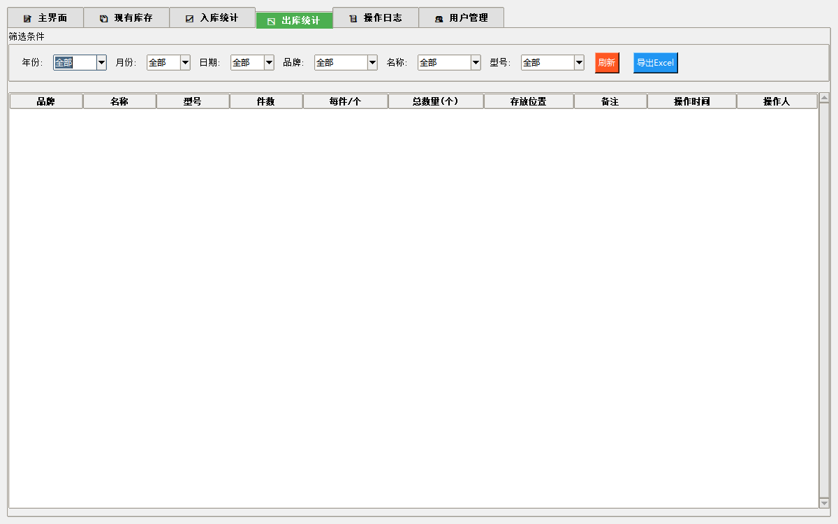Screen dimensions: 838x524
Task: Select the 件数 column header
Action: (x=265, y=101)
